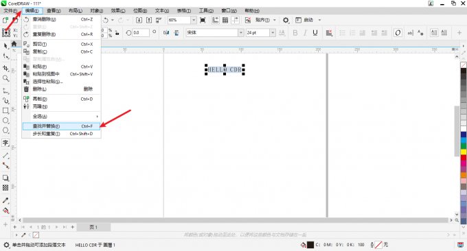Viewport: 467px width, 251px height.
Task: Toggle Bold formatting
Action: pos(295,32)
